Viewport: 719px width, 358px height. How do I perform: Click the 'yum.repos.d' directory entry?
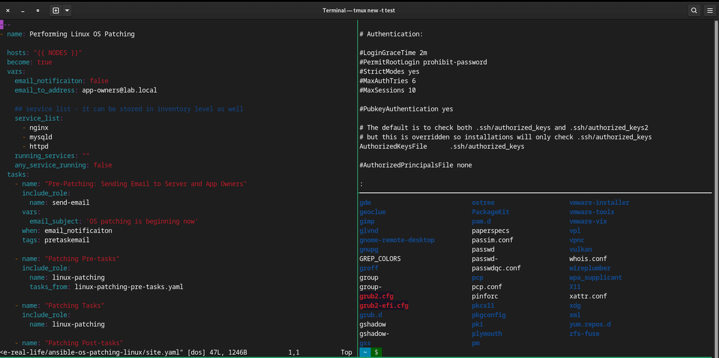(590, 324)
